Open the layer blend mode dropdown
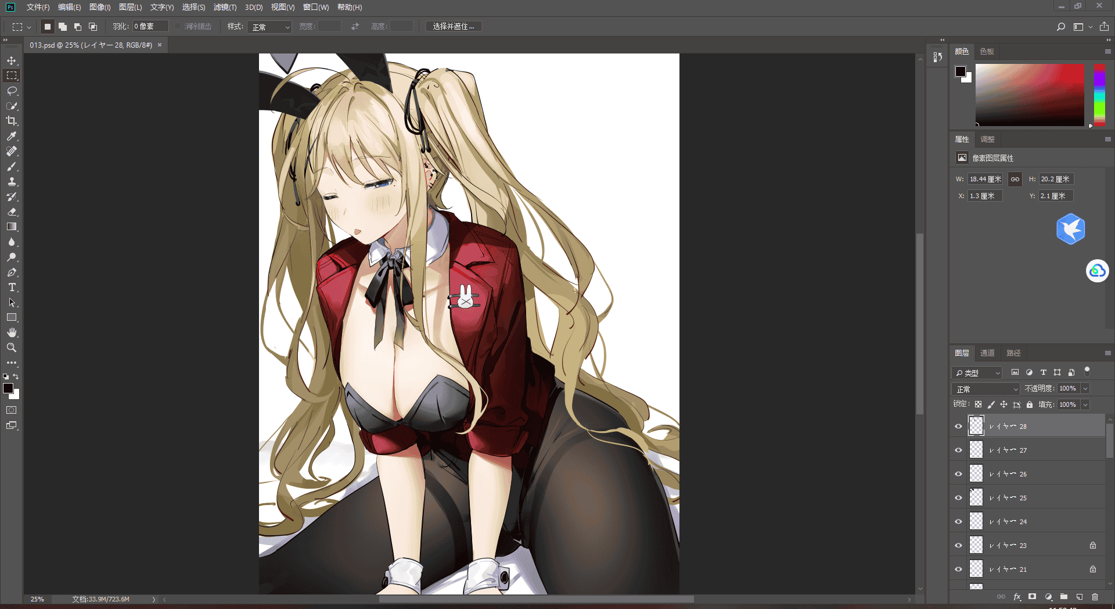Image resolution: width=1115 pixels, height=609 pixels. point(985,389)
